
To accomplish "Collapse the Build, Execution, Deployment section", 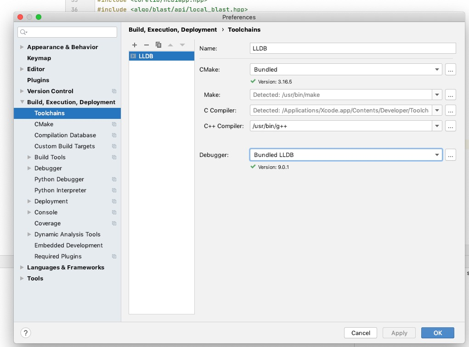I will [x=22, y=102].
